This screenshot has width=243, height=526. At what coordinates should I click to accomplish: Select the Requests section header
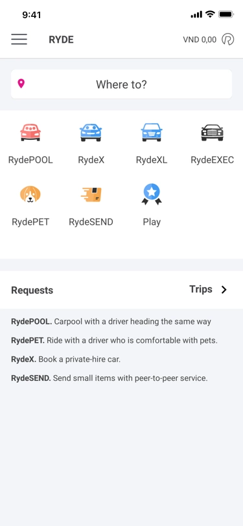(x=32, y=290)
